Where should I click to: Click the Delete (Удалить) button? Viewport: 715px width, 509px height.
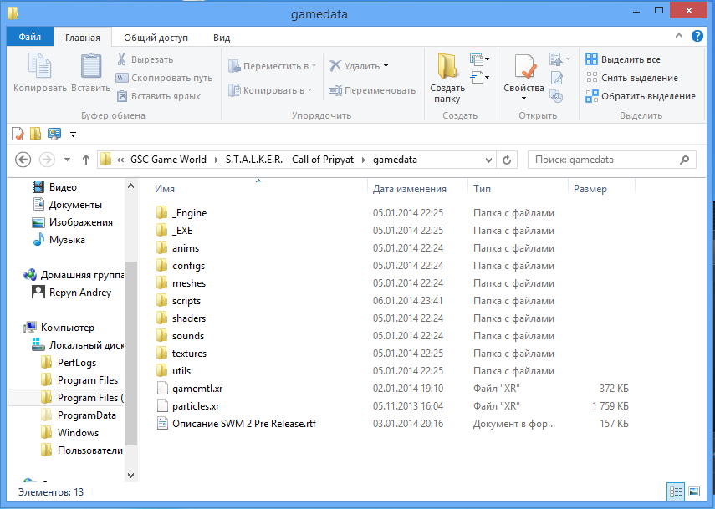pos(355,66)
